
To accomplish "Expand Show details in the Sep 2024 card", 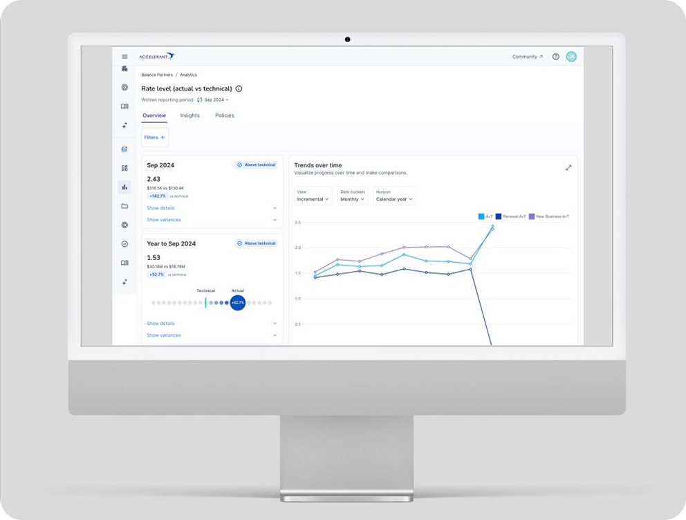I will [160, 208].
